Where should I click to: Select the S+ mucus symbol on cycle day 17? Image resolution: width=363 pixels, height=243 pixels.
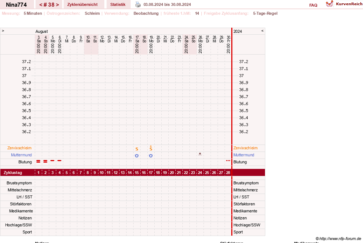click(151, 148)
